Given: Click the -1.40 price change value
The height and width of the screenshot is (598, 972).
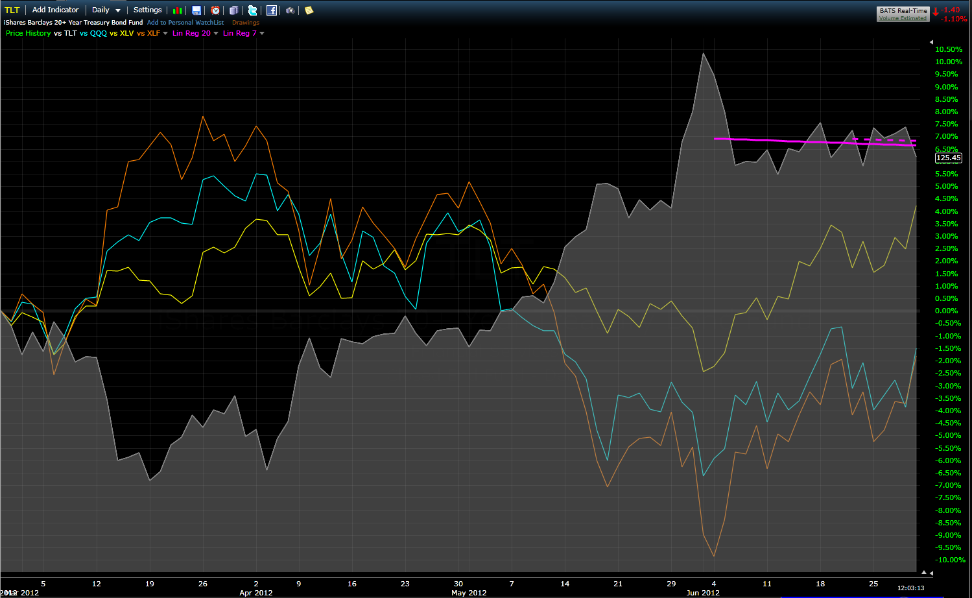Looking at the screenshot, I should tap(951, 10).
